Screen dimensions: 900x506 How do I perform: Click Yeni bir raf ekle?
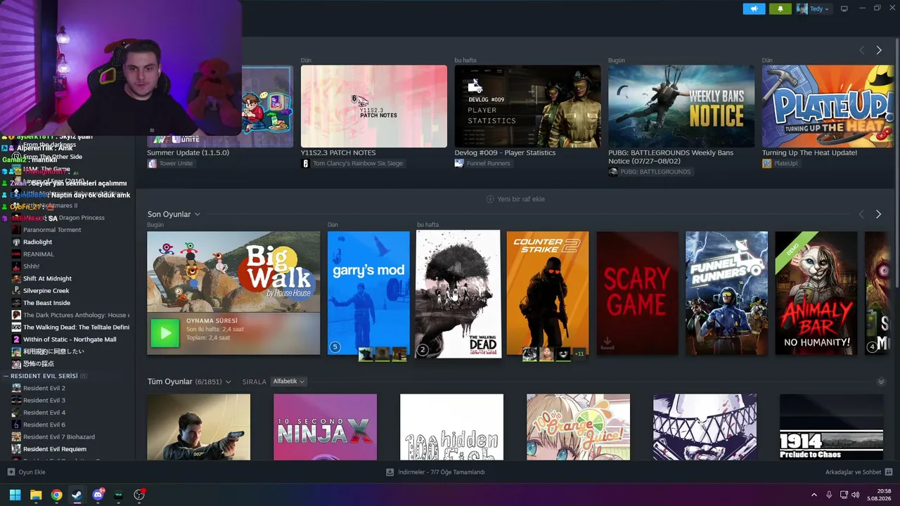pyautogui.click(x=515, y=199)
